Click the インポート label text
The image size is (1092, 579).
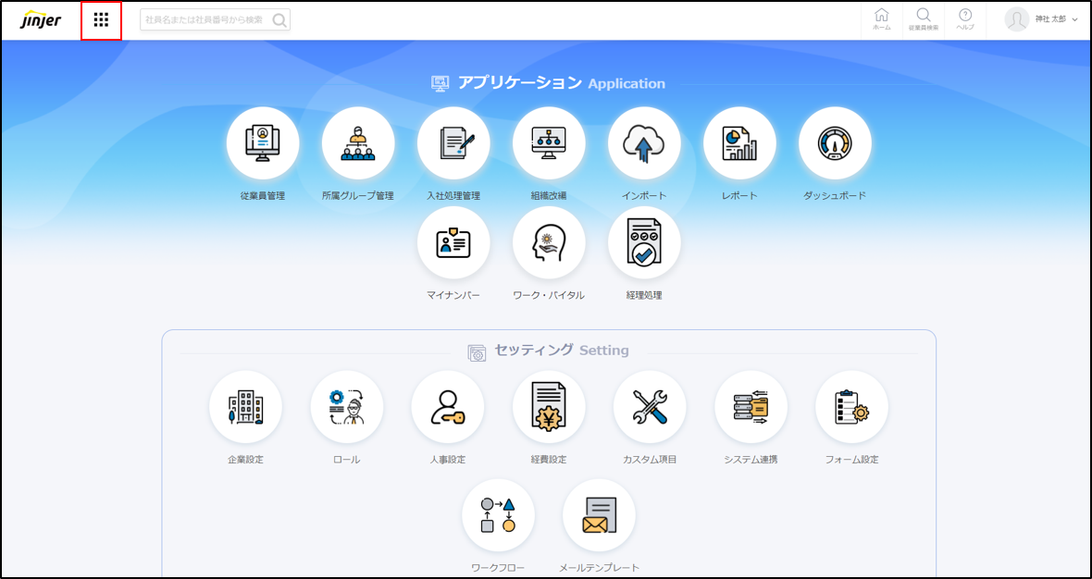coord(644,195)
